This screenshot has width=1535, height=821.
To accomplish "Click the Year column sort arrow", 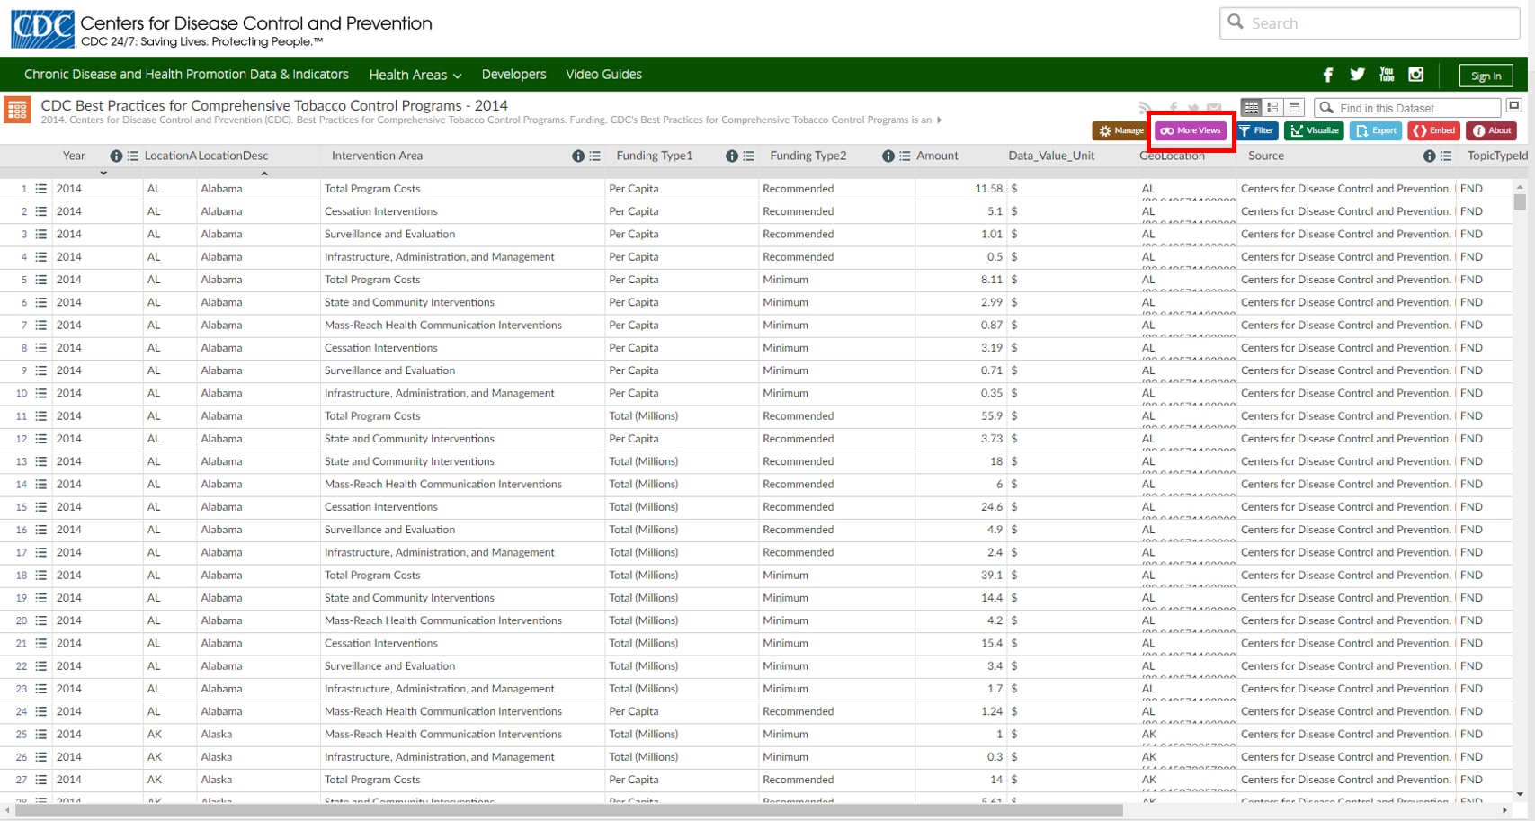I will [x=103, y=173].
